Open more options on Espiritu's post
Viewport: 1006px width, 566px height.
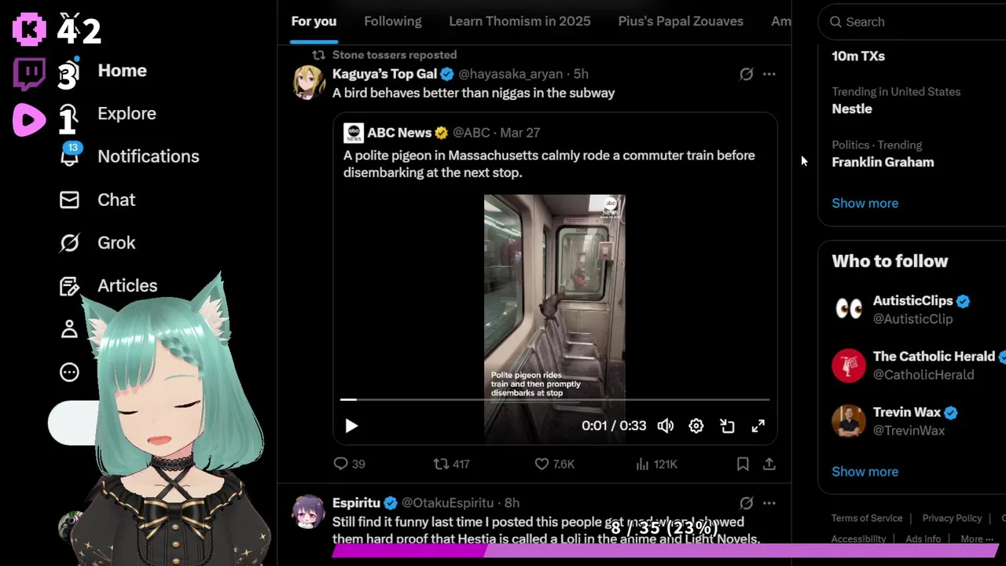769,503
